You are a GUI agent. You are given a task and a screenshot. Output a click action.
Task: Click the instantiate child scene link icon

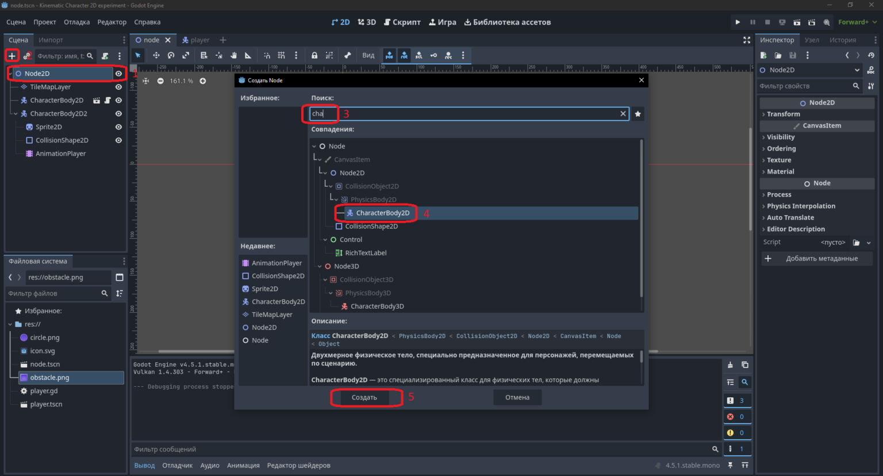click(27, 56)
